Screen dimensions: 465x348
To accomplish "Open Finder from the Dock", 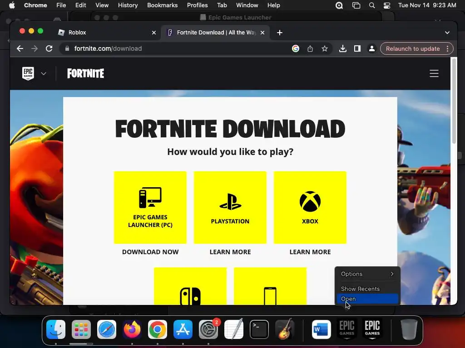I will pyautogui.click(x=56, y=329).
